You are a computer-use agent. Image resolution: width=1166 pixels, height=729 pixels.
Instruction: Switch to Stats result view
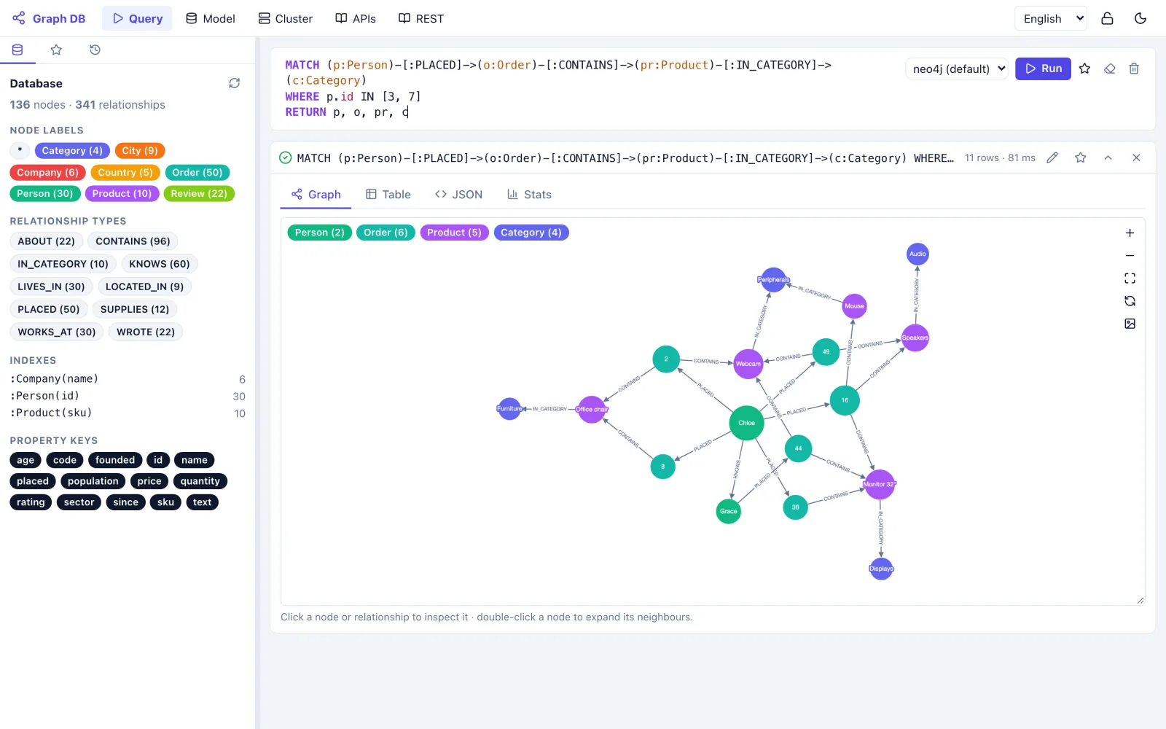pyautogui.click(x=530, y=195)
